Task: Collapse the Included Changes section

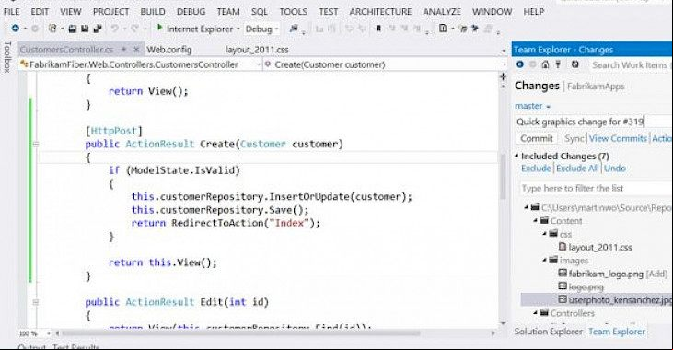Action: tap(516, 157)
